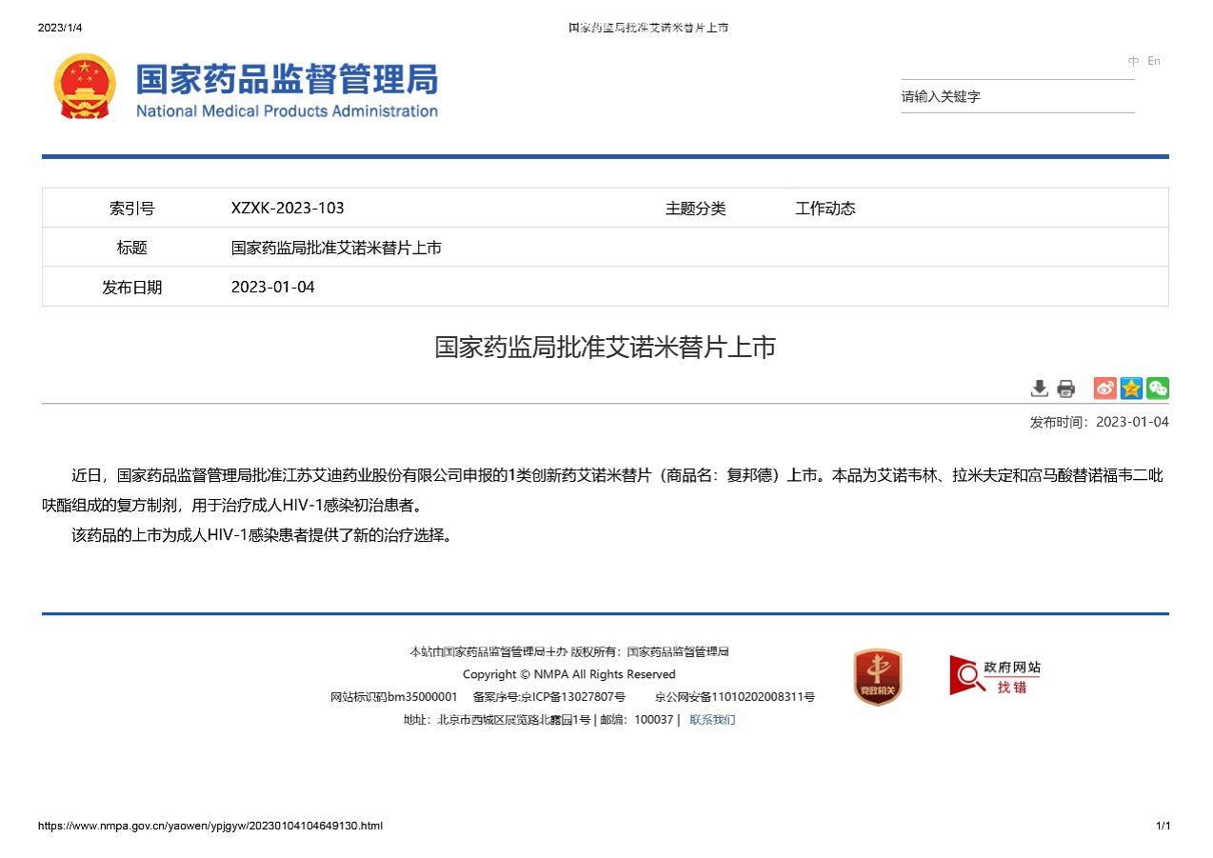Click the national emblem logo in header

click(85, 87)
